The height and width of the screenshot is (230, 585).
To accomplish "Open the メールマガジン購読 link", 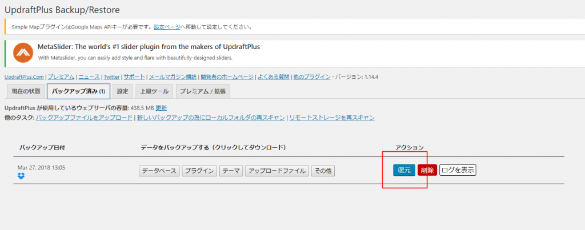I will pyautogui.click(x=173, y=77).
